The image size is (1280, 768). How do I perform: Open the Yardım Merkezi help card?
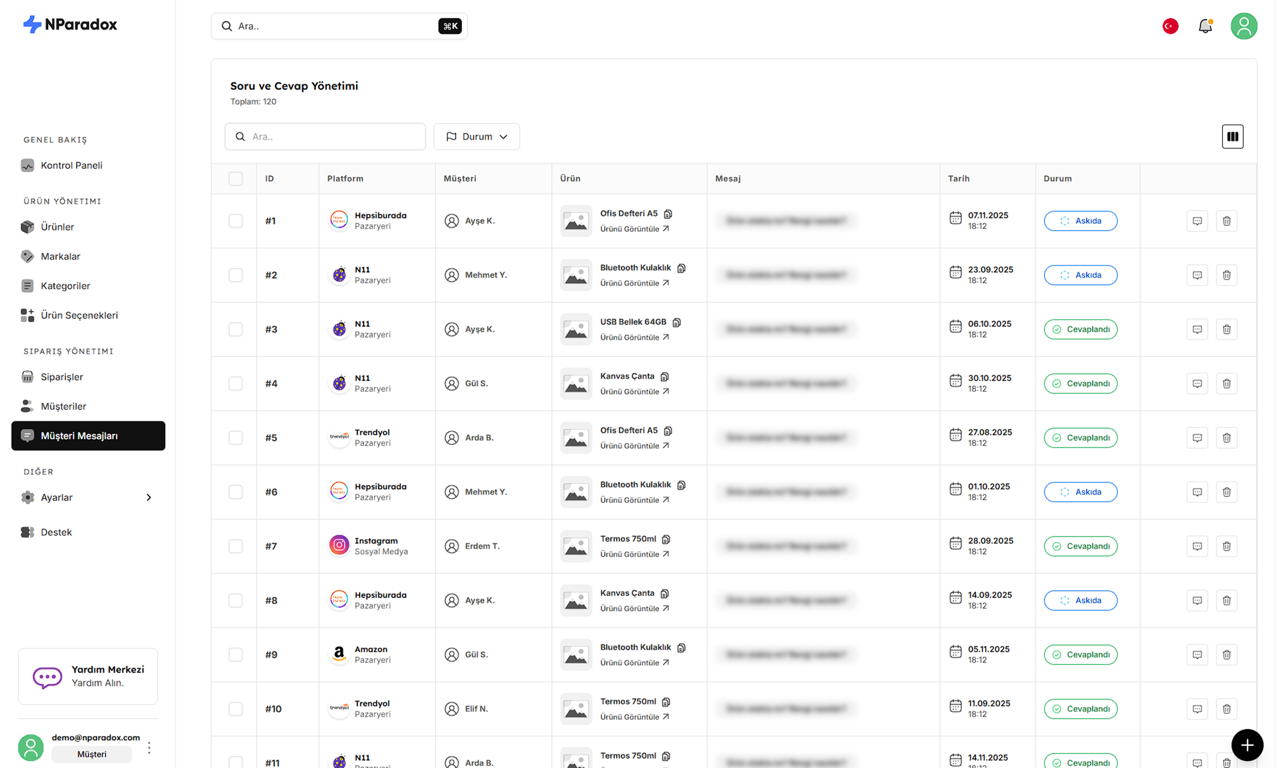click(x=88, y=676)
